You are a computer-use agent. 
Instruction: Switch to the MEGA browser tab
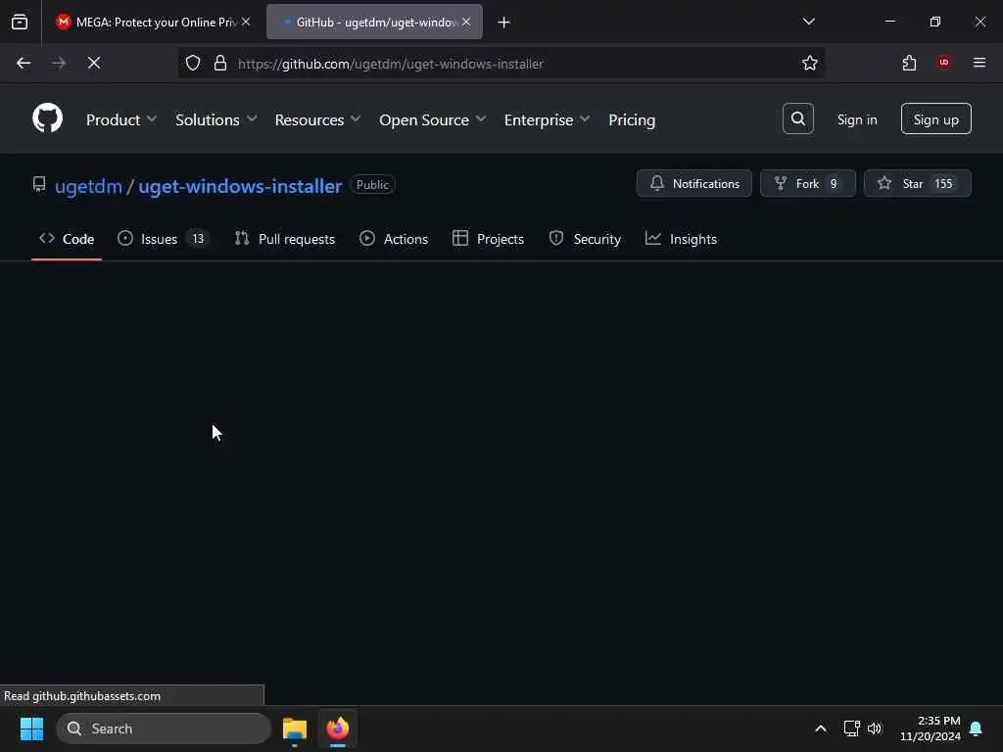click(x=150, y=22)
